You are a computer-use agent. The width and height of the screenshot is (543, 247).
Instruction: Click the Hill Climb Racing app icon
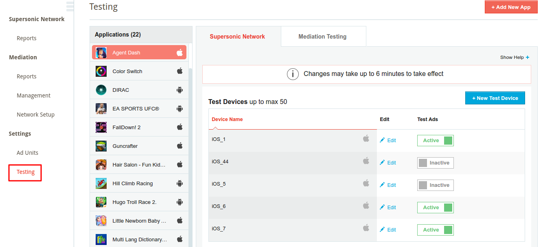(101, 184)
